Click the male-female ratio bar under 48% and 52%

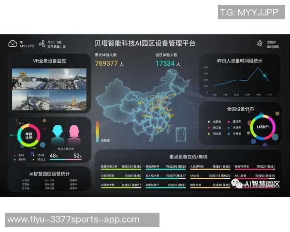[66, 159]
